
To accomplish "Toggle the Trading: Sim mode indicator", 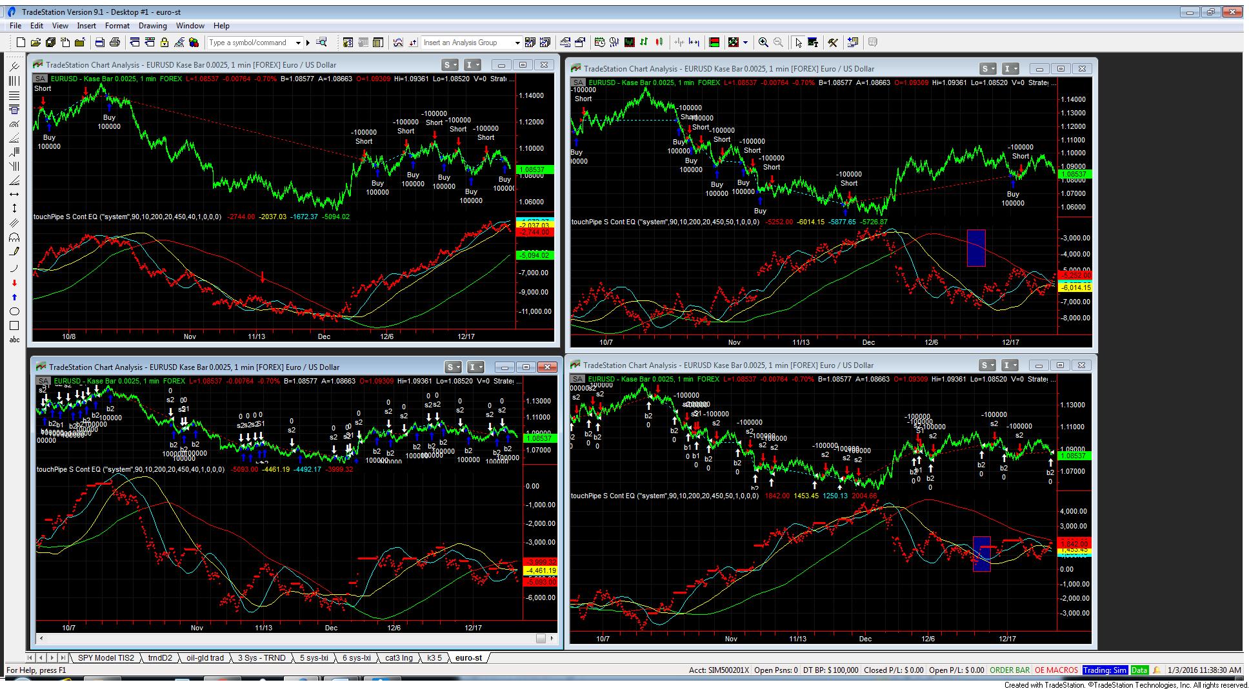I will 1105,670.
